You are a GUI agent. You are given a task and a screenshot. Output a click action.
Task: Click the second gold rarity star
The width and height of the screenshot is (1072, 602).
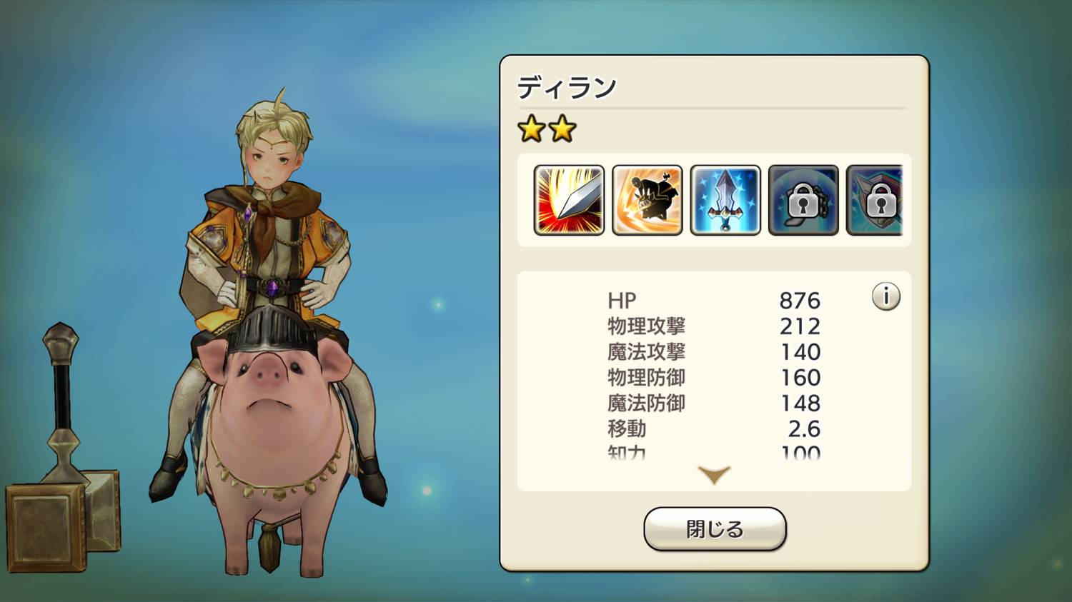click(562, 129)
